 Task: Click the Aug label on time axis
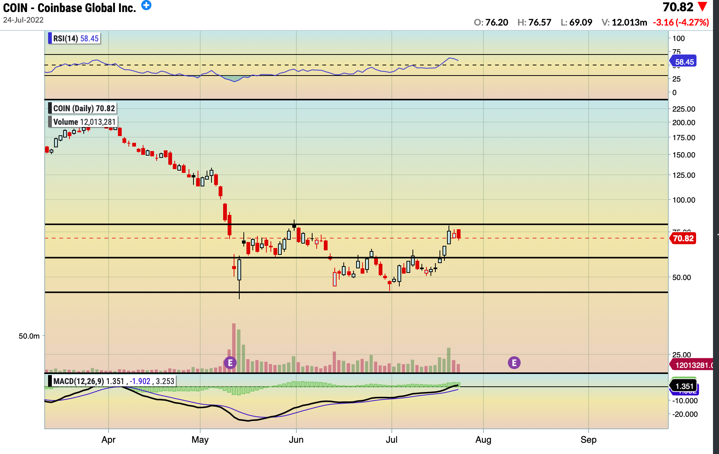483,440
